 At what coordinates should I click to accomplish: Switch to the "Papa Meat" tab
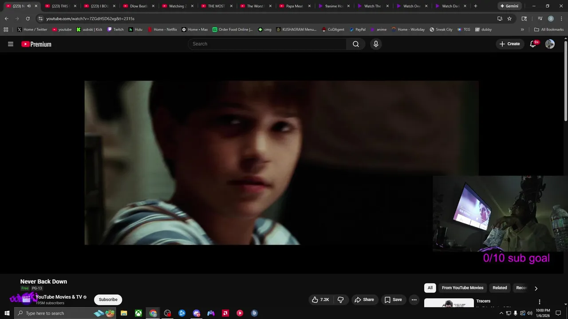click(x=294, y=6)
